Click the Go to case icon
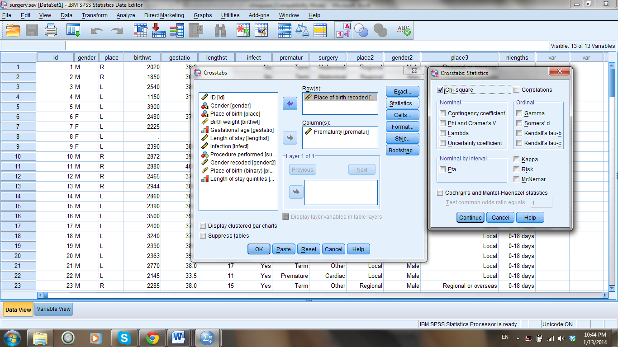 pyautogui.click(x=141, y=30)
